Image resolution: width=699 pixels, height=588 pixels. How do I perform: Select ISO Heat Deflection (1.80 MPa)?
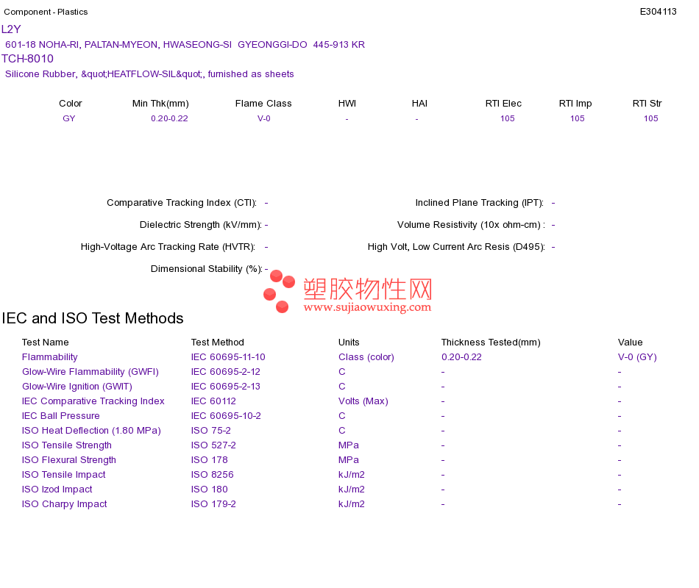91,431
